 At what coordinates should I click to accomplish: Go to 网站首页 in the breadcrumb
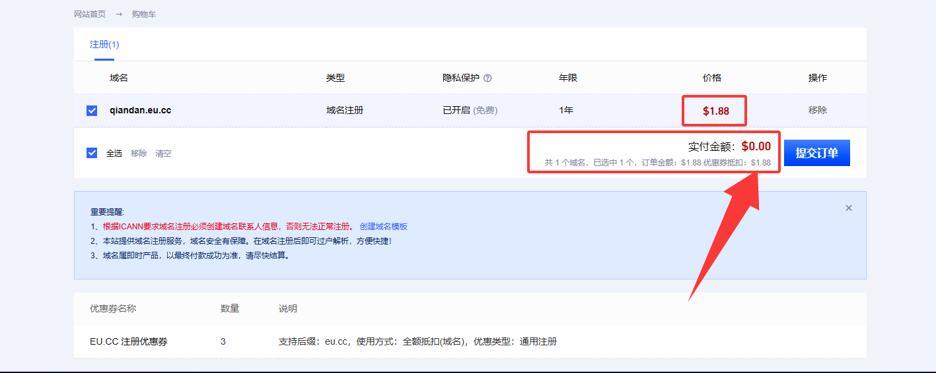click(x=90, y=14)
